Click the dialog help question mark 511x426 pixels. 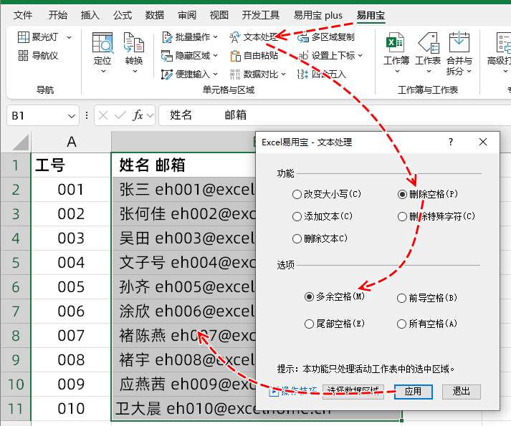click(x=450, y=142)
